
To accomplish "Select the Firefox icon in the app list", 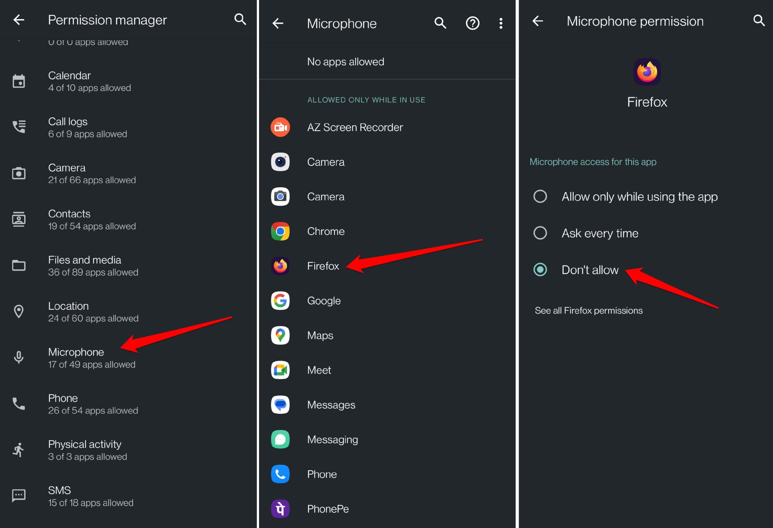I will tap(280, 266).
